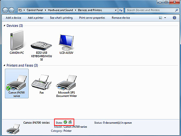This screenshot has height=136, width=181.
Task: Open the address bar history dropdown
Action: point(115,10)
